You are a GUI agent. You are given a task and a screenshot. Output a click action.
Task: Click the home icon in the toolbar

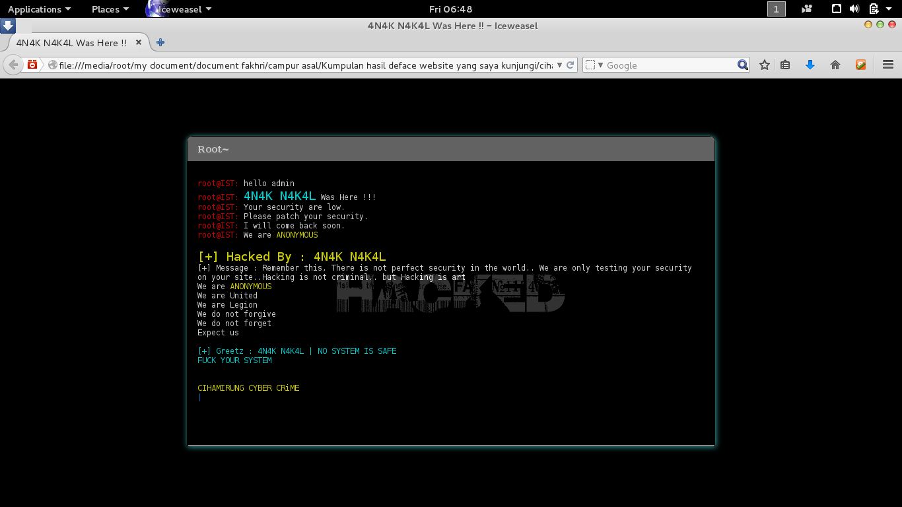click(x=835, y=65)
